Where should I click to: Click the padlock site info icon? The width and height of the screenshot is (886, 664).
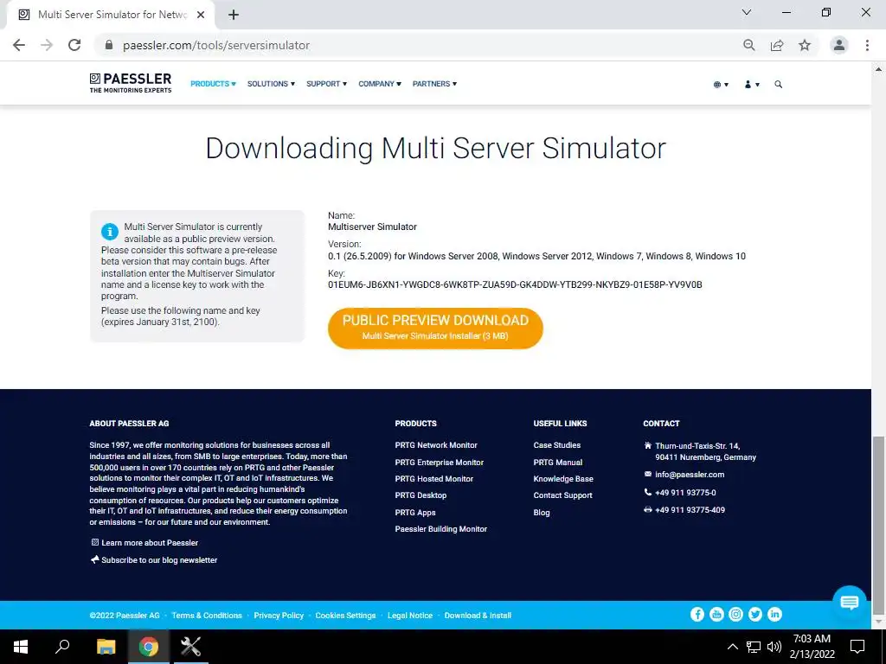tap(109, 45)
